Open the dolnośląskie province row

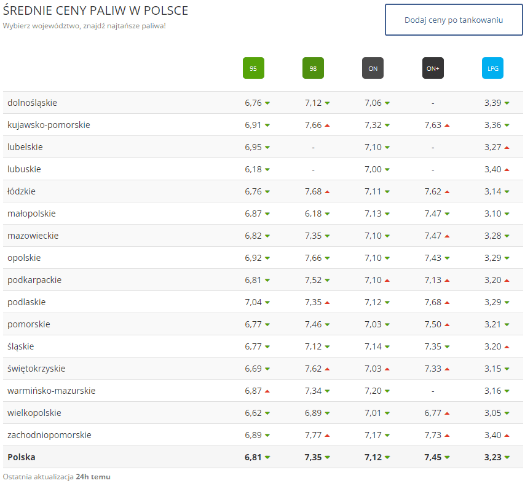32,103
